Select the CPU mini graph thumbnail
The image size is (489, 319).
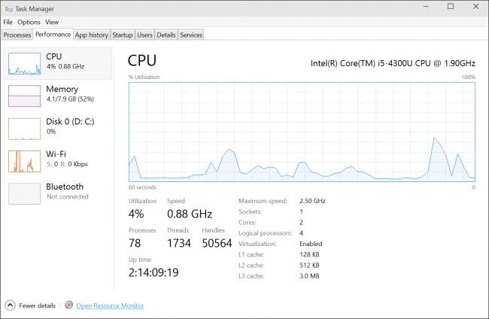pyautogui.click(x=23, y=64)
